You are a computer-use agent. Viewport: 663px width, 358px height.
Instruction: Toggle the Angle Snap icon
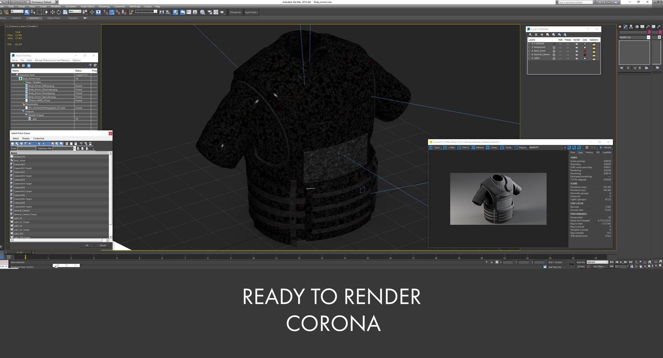point(112,12)
